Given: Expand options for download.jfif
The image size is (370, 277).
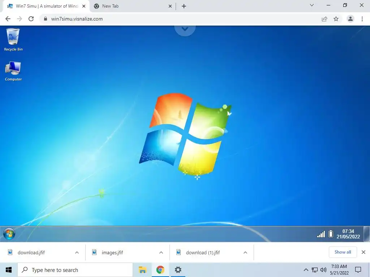Looking at the screenshot, I should click(x=77, y=252).
